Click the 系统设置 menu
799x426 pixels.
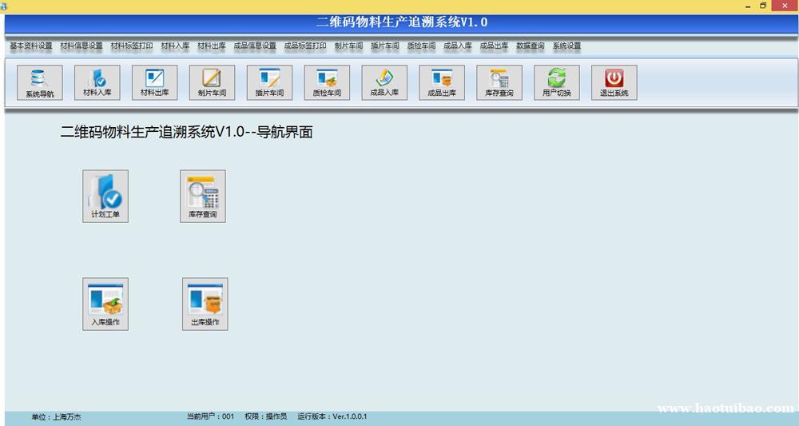566,46
